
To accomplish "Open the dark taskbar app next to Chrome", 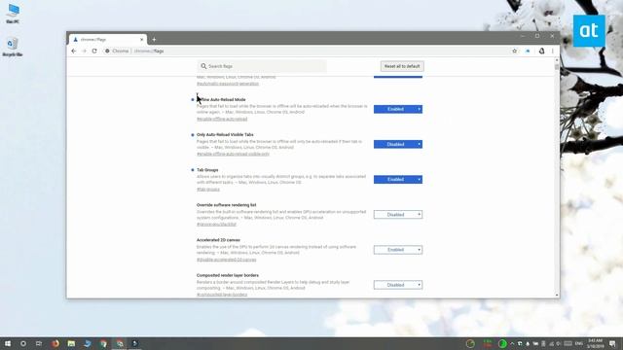I will click(135, 343).
